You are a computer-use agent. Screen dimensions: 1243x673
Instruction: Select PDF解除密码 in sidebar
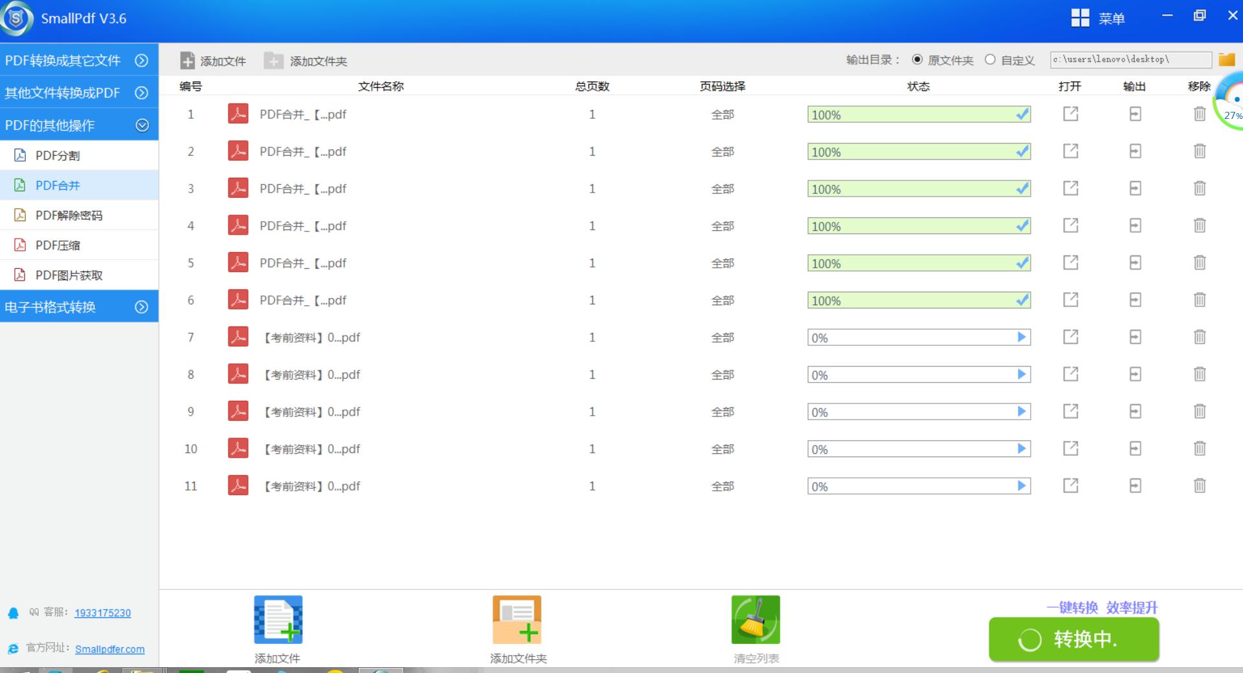tap(79, 215)
